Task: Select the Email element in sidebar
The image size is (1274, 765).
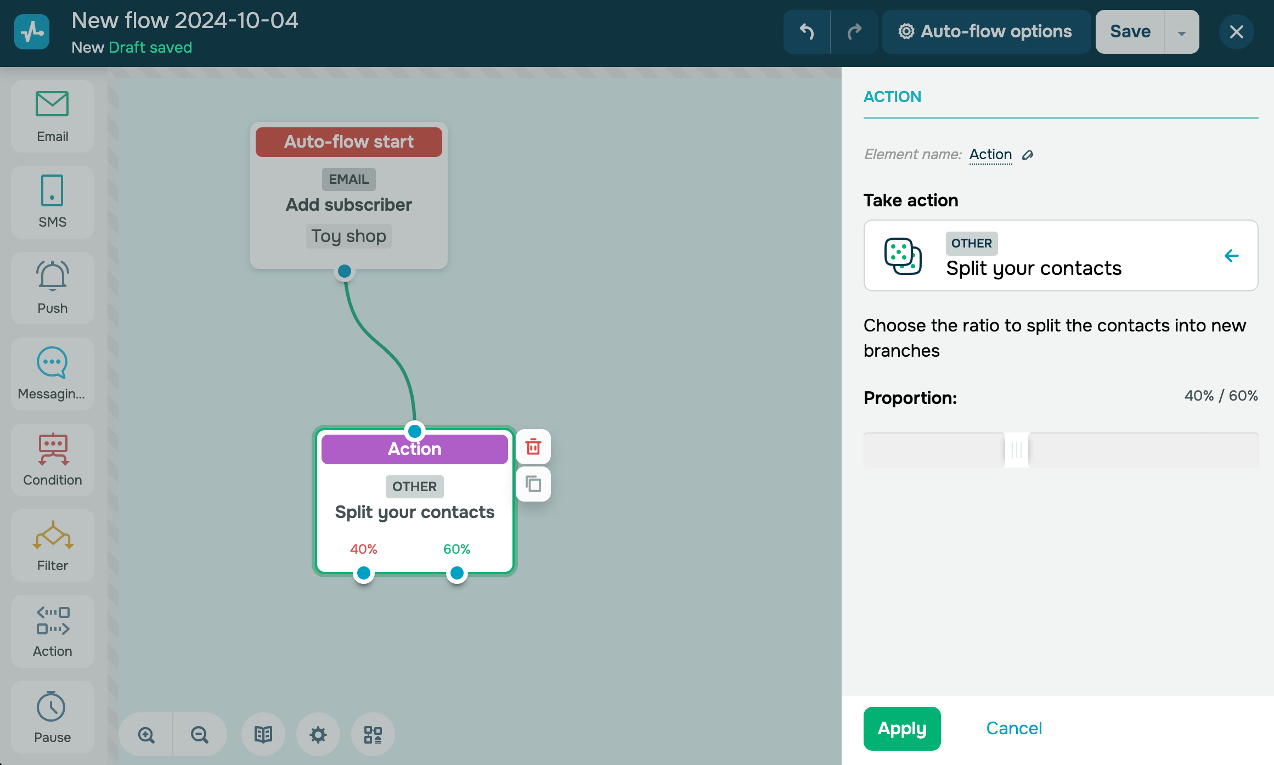Action: 52,116
